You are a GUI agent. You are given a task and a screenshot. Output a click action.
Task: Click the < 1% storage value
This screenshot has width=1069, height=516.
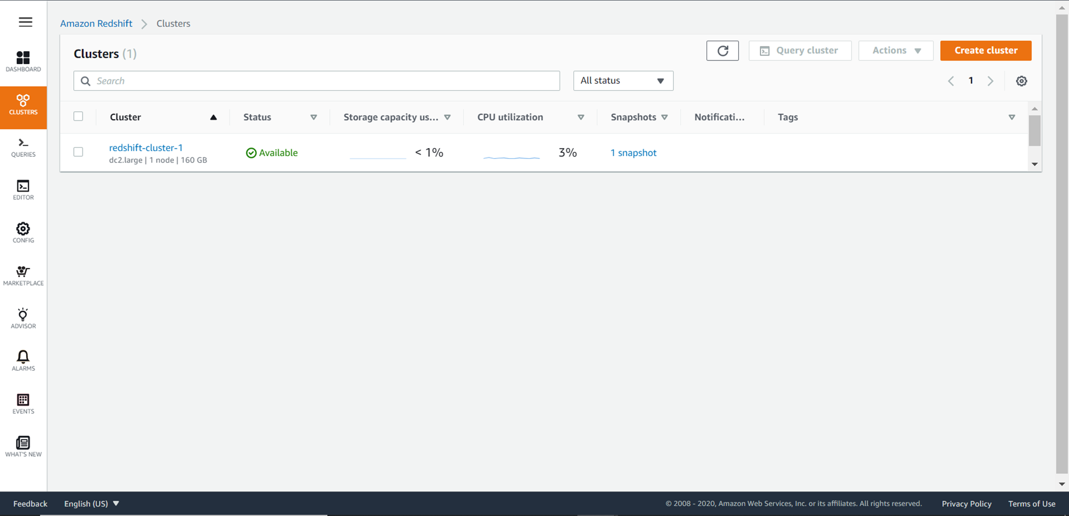[429, 153]
